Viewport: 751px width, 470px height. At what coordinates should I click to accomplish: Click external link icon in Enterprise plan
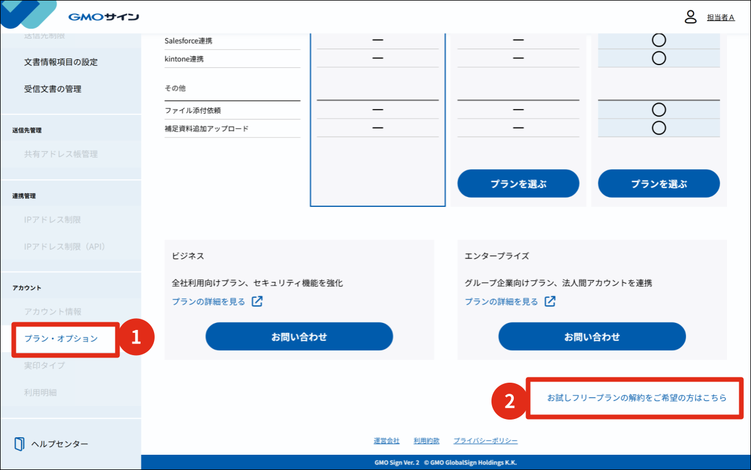[550, 302]
